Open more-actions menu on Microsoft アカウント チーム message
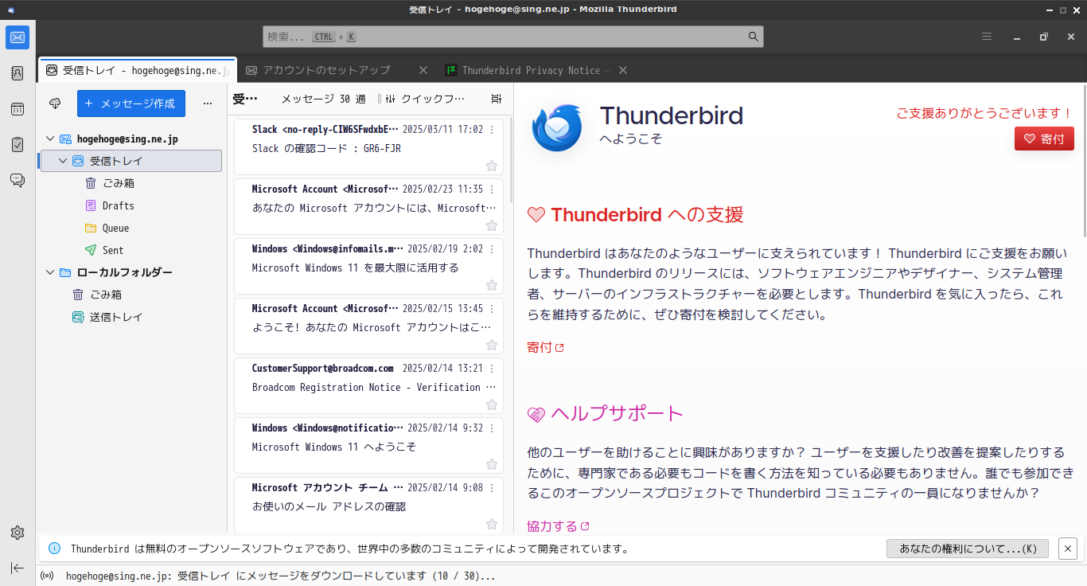This screenshot has width=1087, height=586. click(492, 488)
